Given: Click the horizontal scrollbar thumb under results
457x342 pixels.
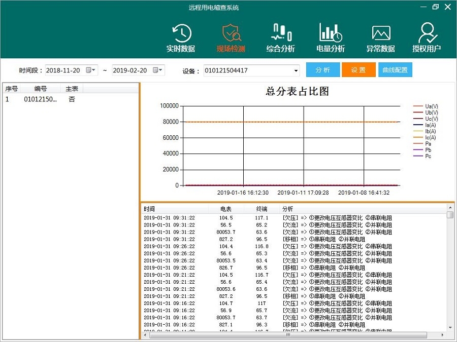Looking at the screenshot, I should click(288, 335).
